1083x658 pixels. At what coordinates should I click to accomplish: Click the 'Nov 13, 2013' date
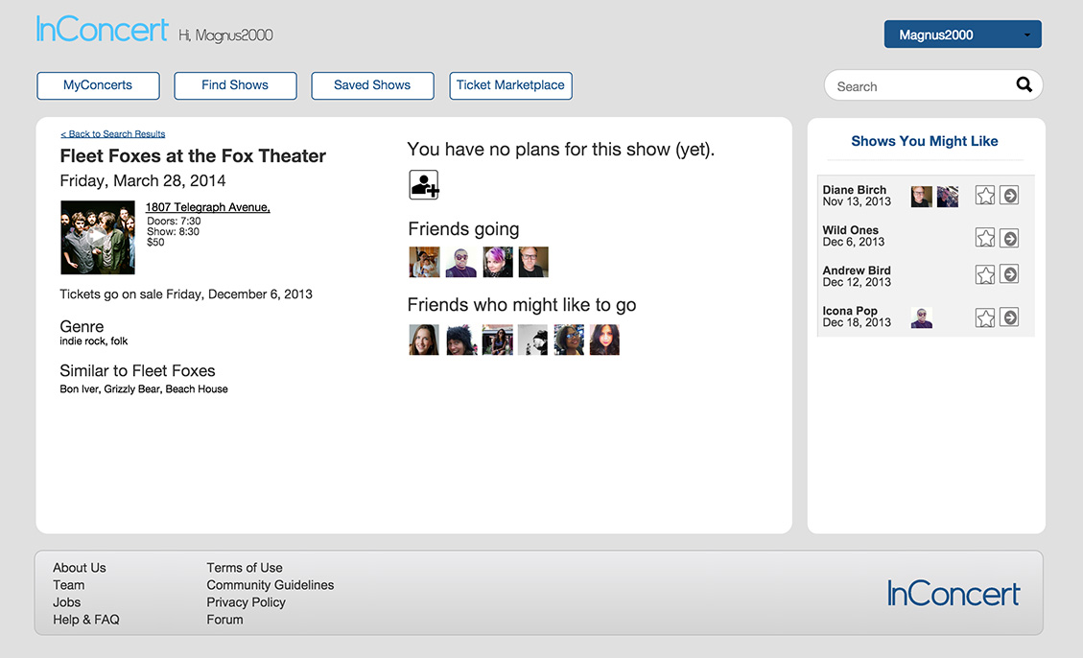[x=857, y=201]
